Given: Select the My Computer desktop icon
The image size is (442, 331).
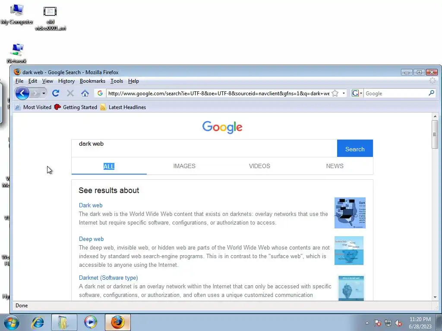Looking at the screenshot, I should click(17, 15).
